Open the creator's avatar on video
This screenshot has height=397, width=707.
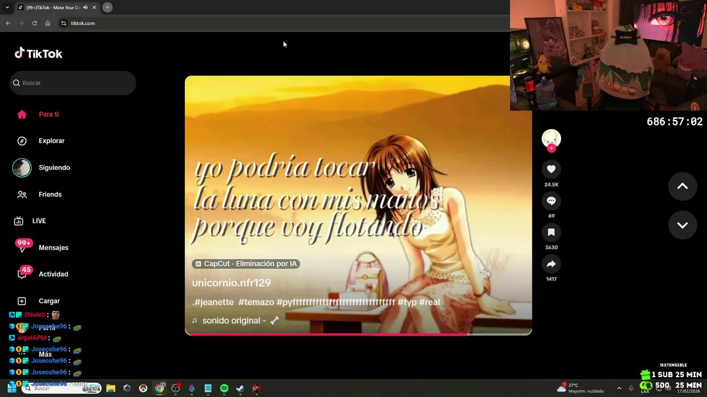[x=551, y=138]
